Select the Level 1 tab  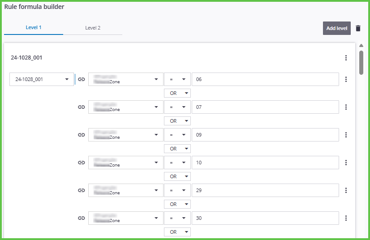[34, 27]
